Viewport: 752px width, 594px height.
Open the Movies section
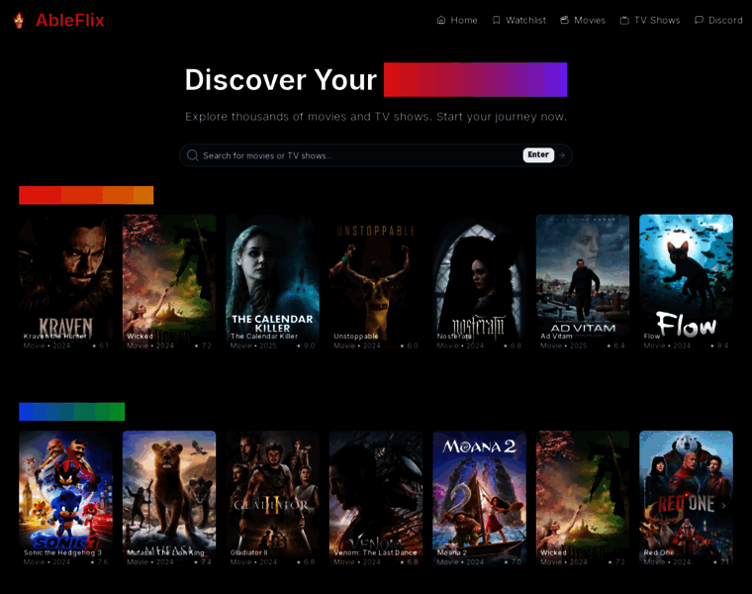point(583,20)
